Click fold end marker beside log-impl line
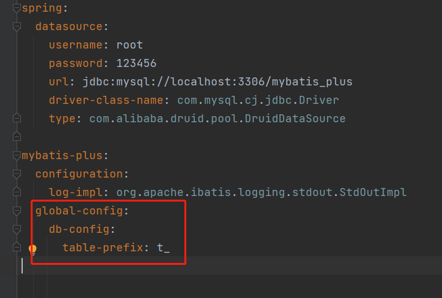Screen dimensions: 442x298 (17, 192)
